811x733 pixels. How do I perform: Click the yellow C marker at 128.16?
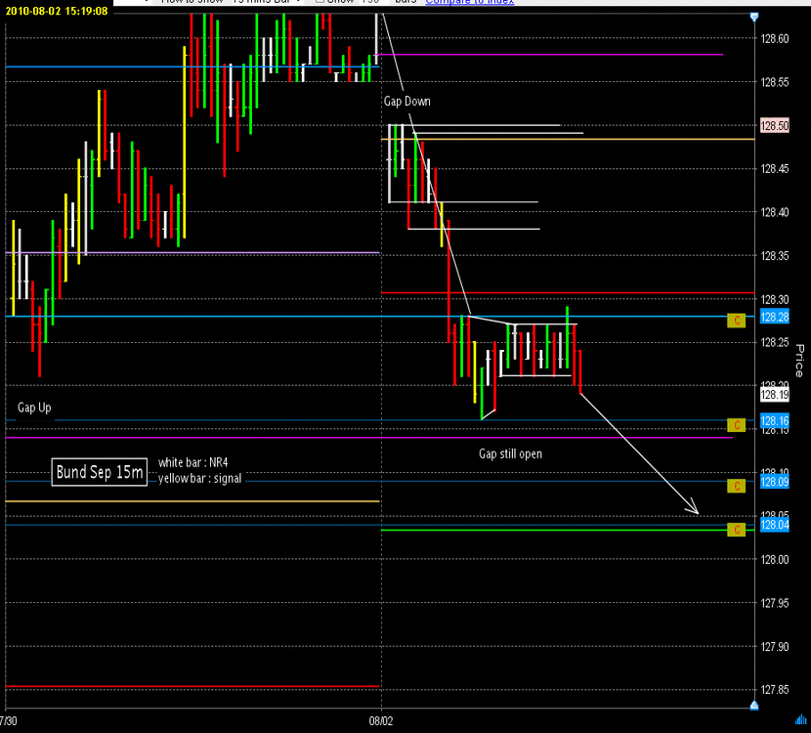point(736,425)
